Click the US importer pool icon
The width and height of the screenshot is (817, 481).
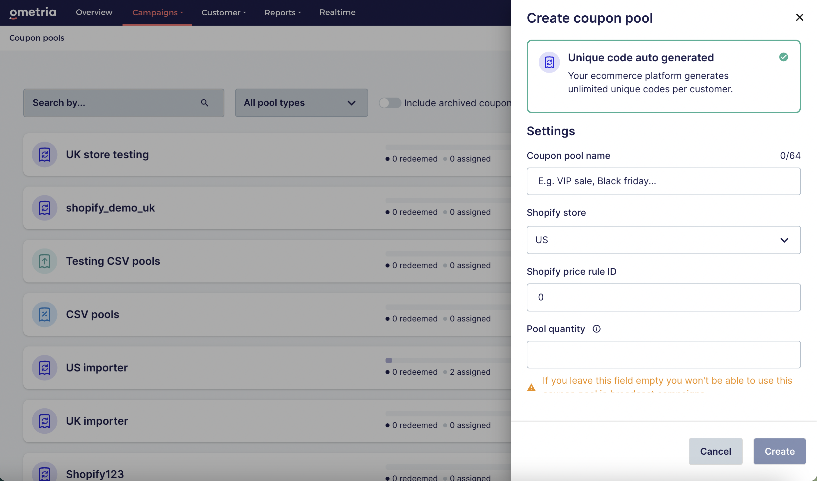[x=45, y=368]
